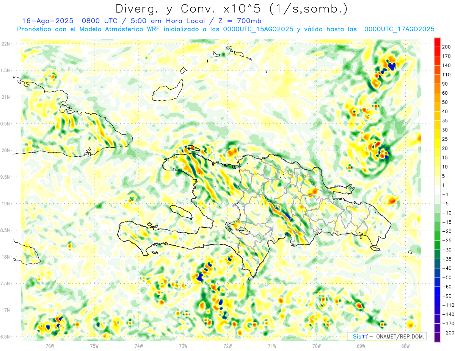
Task: Click the "7.5N" latitude label
Action: (6, 284)
